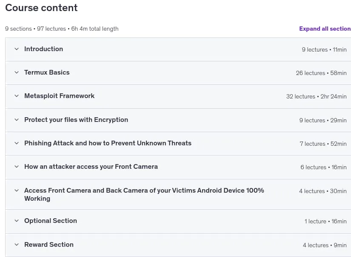Open Protect your files with Encryption heading
The height and width of the screenshot is (257, 351).
[76, 120]
